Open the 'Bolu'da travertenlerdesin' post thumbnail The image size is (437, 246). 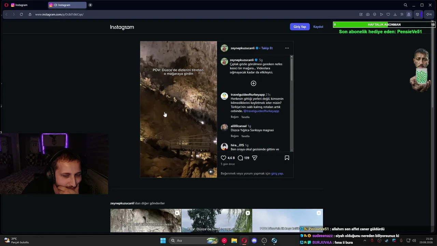(x=145, y=221)
